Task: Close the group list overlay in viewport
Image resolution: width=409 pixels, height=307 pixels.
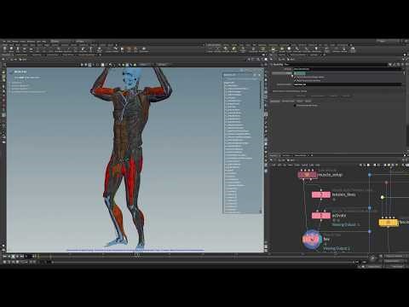Action: (x=259, y=75)
